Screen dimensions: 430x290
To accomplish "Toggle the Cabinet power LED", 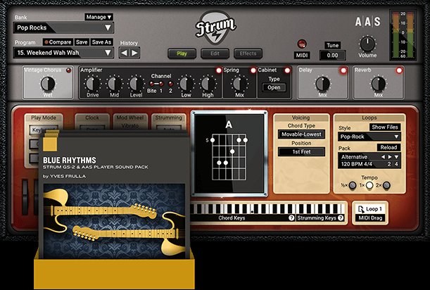I will click(287, 70).
